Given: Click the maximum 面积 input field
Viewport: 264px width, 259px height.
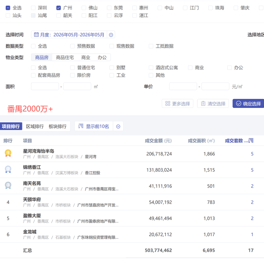Looking at the screenshot, I should 77,86.
